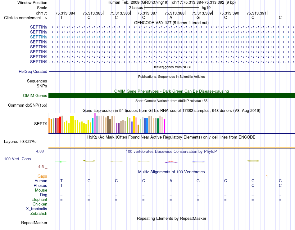Viewport: 295px width, 230px height.
Task: Open the 100 Vert. Cons track label
Action: tap(17, 159)
